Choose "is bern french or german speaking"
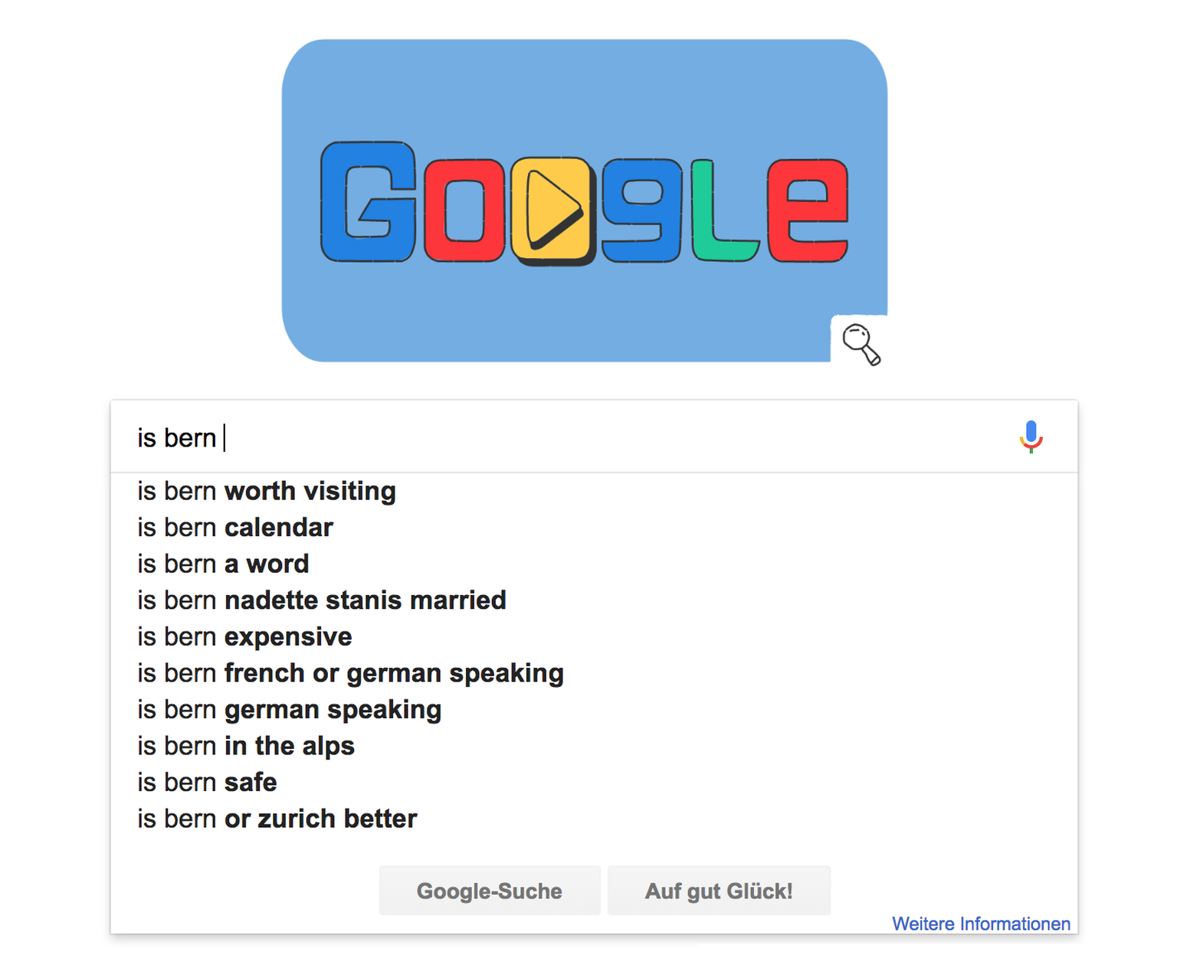The height and width of the screenshot is (955, 1177). tap(350, 673)
